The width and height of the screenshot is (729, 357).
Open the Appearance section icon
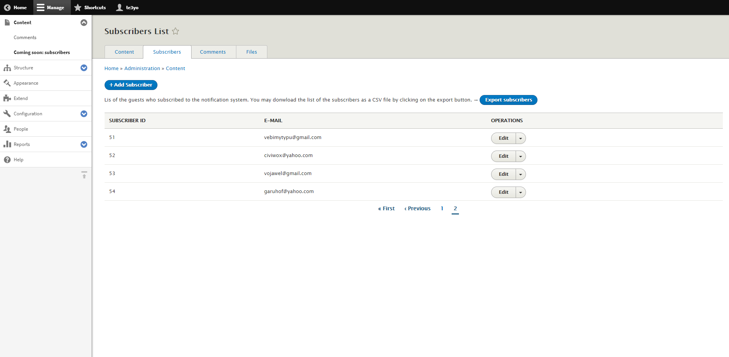(x=8, y=83)
